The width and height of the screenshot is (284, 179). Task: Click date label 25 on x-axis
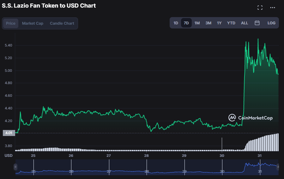[x=33, y=156]
